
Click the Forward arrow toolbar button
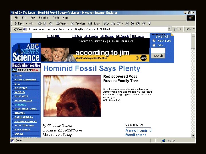pyautogui.click(x=31, y=23)
